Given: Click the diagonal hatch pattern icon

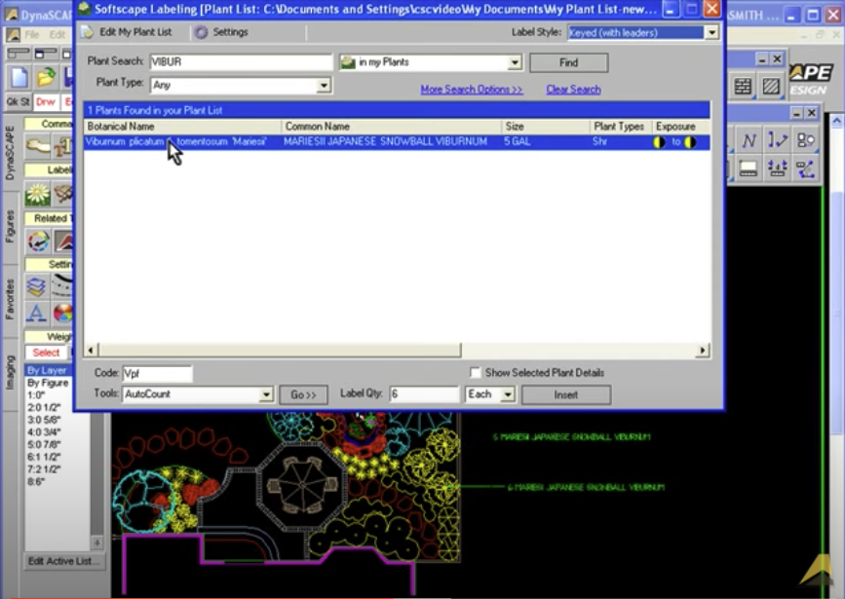Looking at the screenshot, I should pos(771,86).
